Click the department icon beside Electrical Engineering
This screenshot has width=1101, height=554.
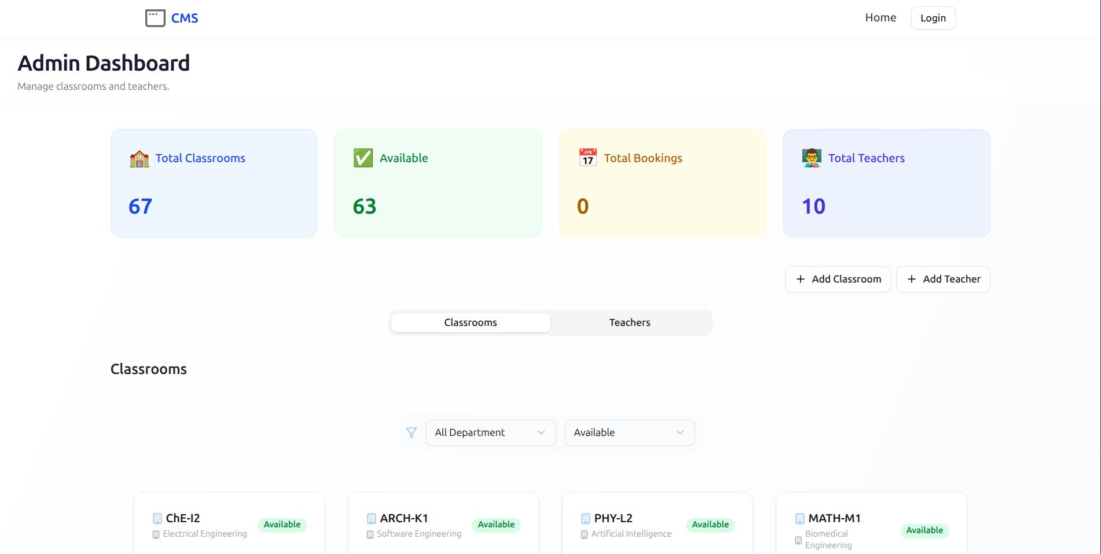pyautogui.click(x=156, y=534)
